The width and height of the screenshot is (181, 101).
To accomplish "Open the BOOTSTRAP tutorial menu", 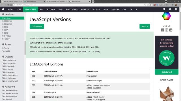I will pos(72,9).
